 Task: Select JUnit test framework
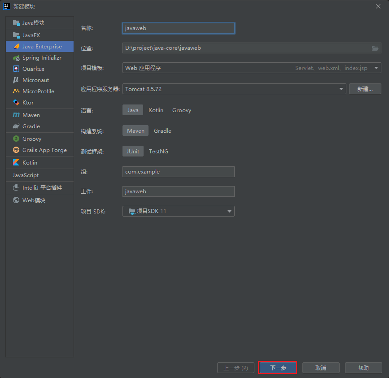tap(133, 151)
